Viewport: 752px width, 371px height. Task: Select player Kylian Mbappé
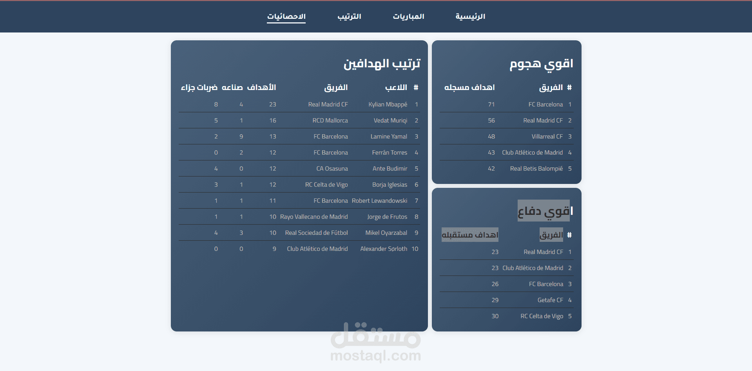pos(388,104)
